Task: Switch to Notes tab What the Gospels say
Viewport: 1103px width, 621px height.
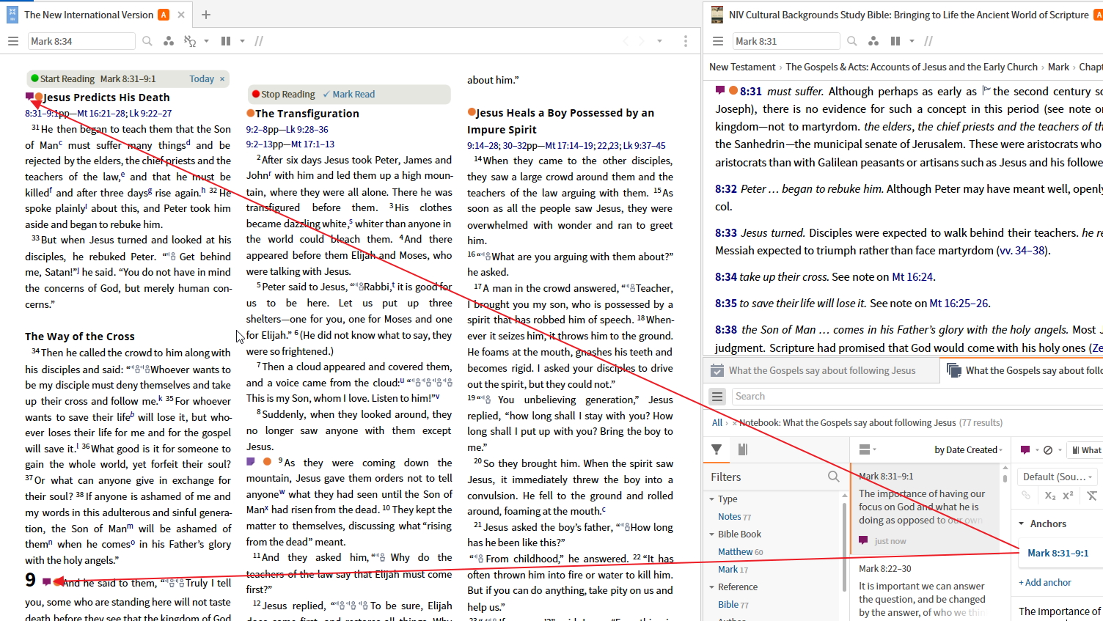Action: click(x=1023, y=370)
